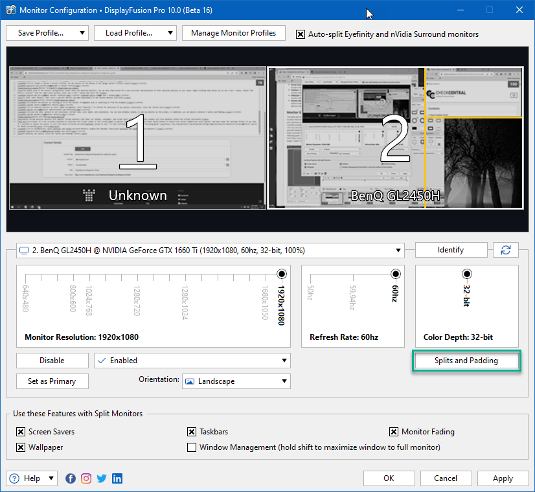This screenshot has height=492, width=535.
Task: Click the refresh monitors icon button
Action: pyautogui.click(x=506, y=250)
